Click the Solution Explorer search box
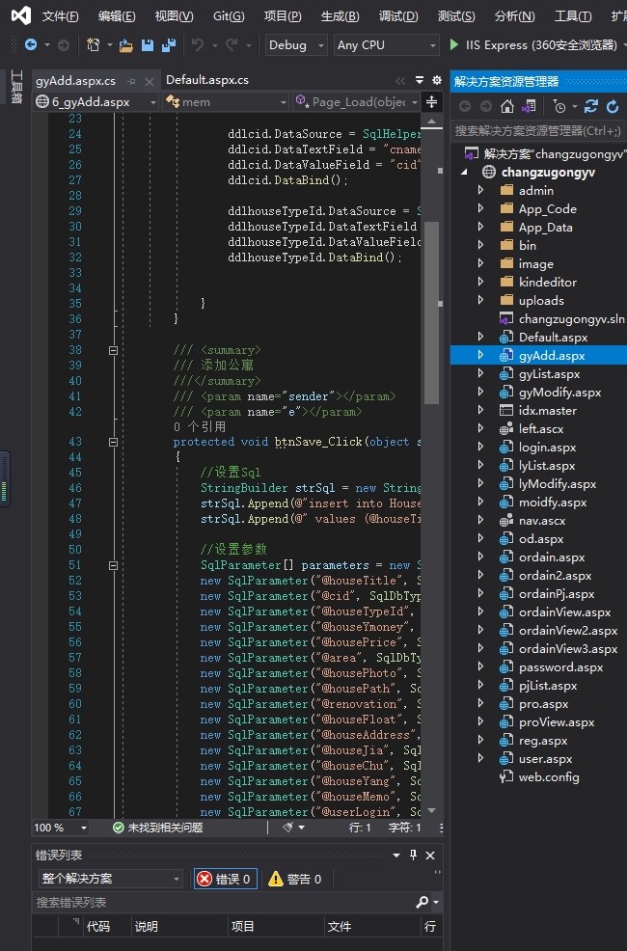 [x=538, y=130]
